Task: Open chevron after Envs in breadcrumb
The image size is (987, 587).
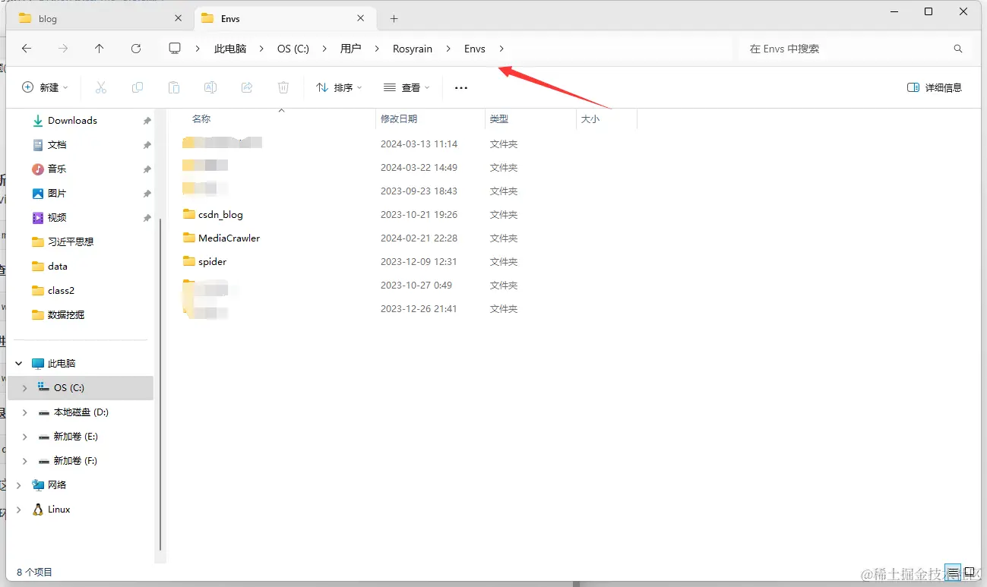Action: [x=501, y=49]
